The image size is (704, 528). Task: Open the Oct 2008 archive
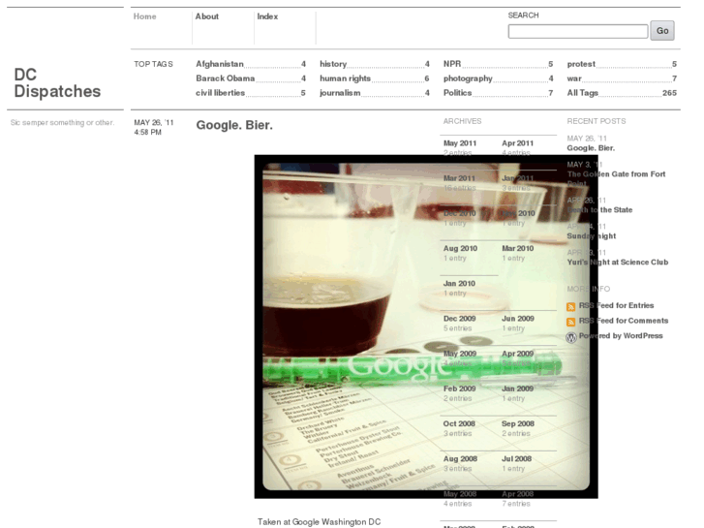coord(459,423)
